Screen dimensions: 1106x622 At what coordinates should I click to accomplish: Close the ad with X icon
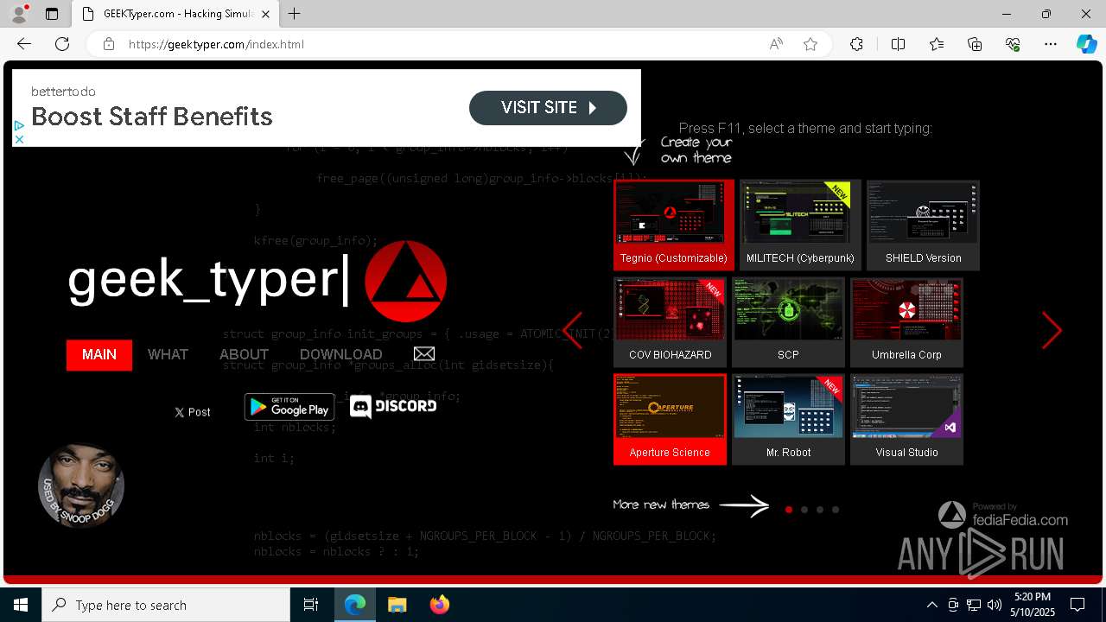pyautogui.click(x=19, y=139)
